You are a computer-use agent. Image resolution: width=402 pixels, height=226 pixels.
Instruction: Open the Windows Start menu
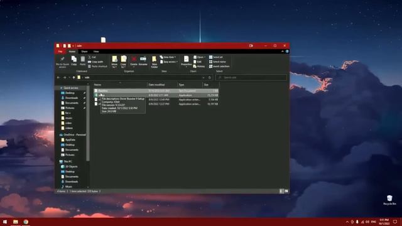point(5,222)
